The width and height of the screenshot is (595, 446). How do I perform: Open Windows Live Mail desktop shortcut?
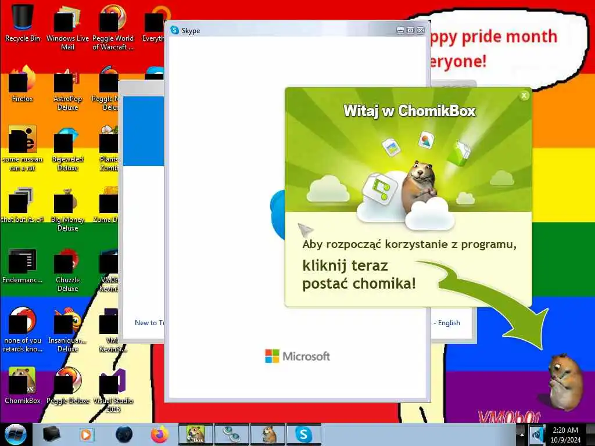[x=67, y=27]
